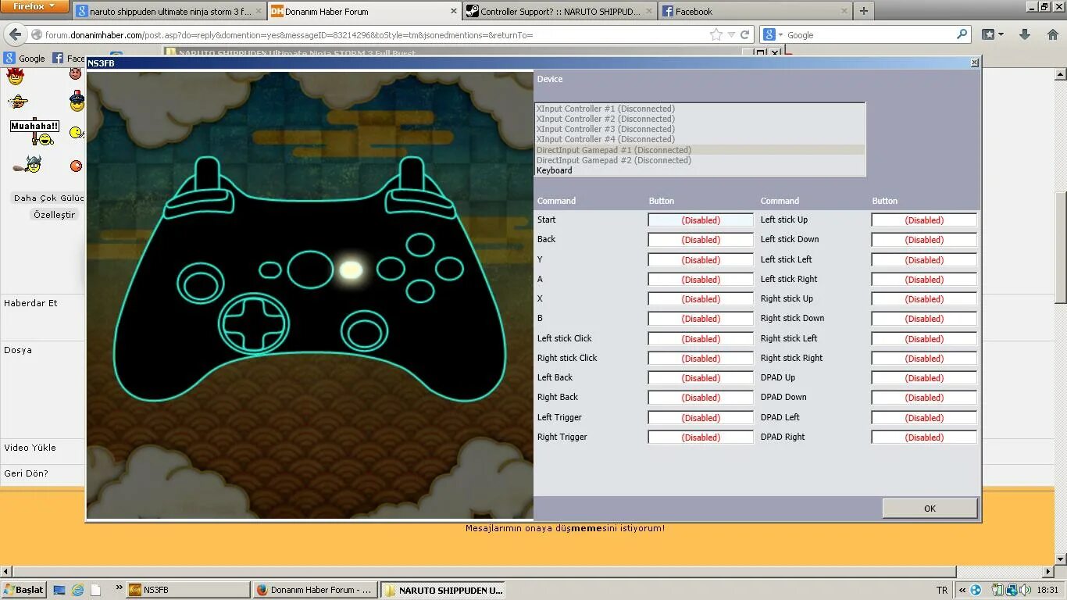Image resolution: width=1067 pixels, height=600 pixels.
Task: Switch to Donanım Haber Forum tab
Action: [364, 11]
